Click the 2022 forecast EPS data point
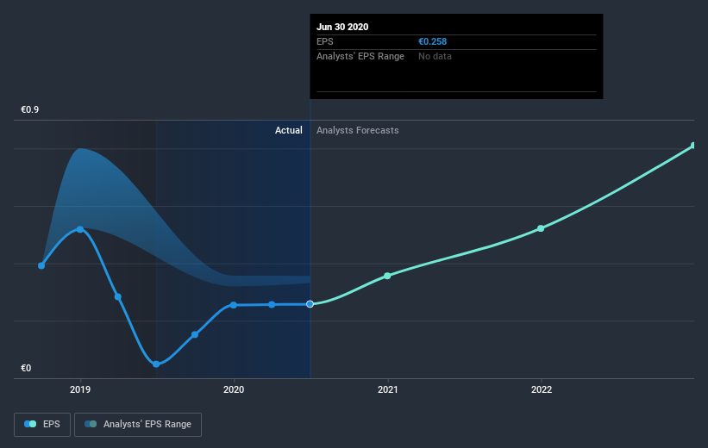The height and width of the screenshot is (448, 708). click(x=541, y=228)
